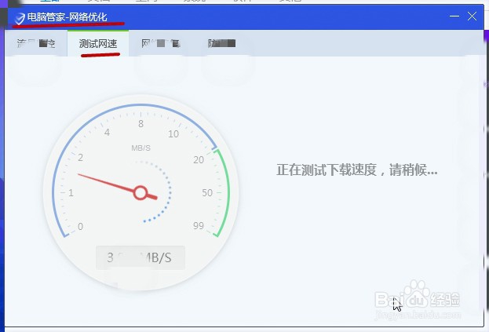This screenshot has height=332, width=489.
Task: Click the red speedometer needle hub
Action: [140, 192]
